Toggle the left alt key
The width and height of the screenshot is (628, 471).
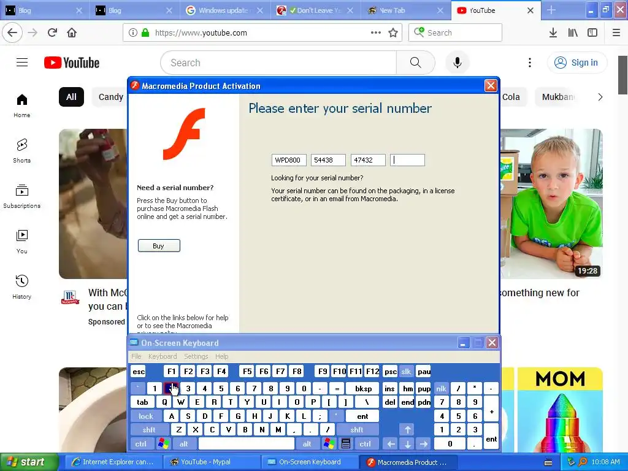[184, 443]
